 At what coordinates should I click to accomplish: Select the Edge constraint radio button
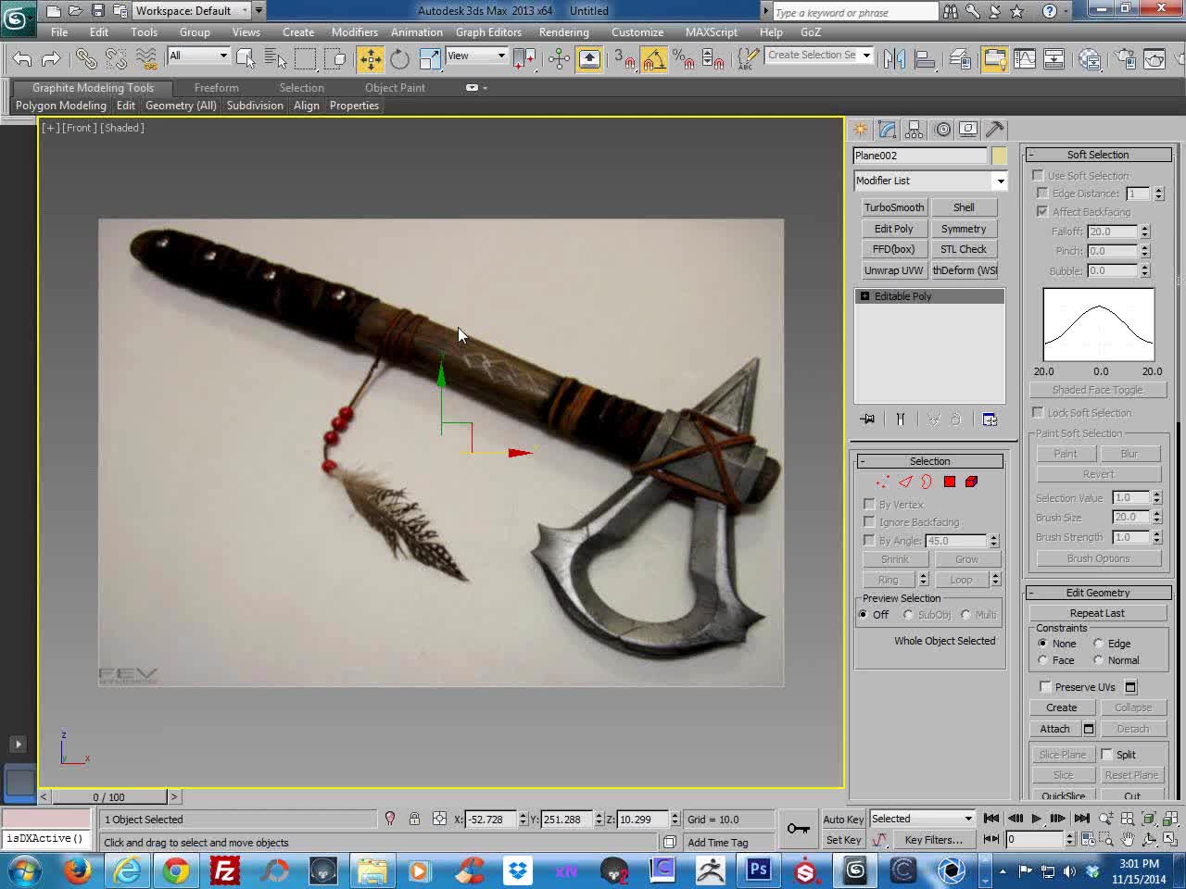coord(1098,644)
